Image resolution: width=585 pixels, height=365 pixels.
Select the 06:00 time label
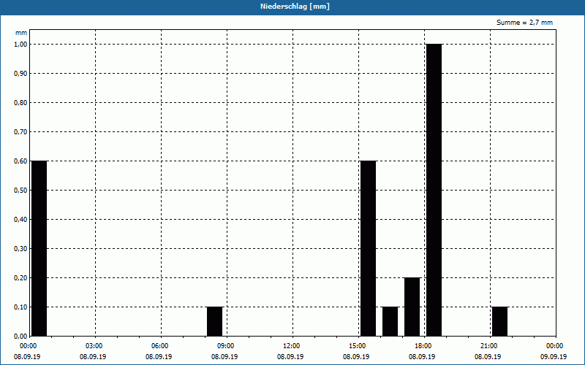point(159,346)
